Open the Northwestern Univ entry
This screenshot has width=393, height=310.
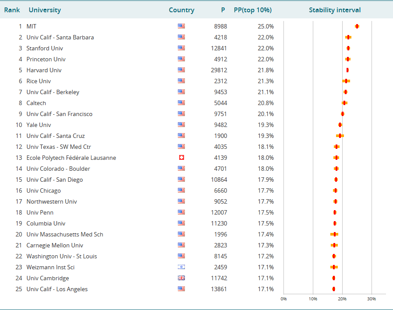point(52,201)
